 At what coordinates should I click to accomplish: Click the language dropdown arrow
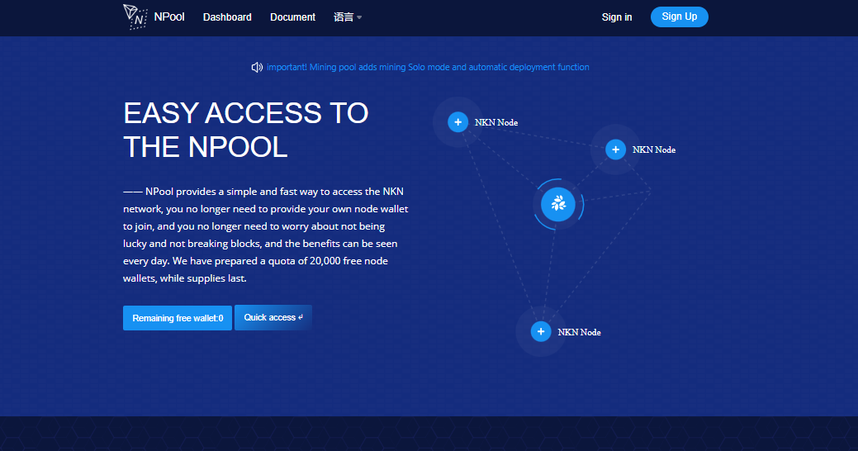[x=359, y=17]
